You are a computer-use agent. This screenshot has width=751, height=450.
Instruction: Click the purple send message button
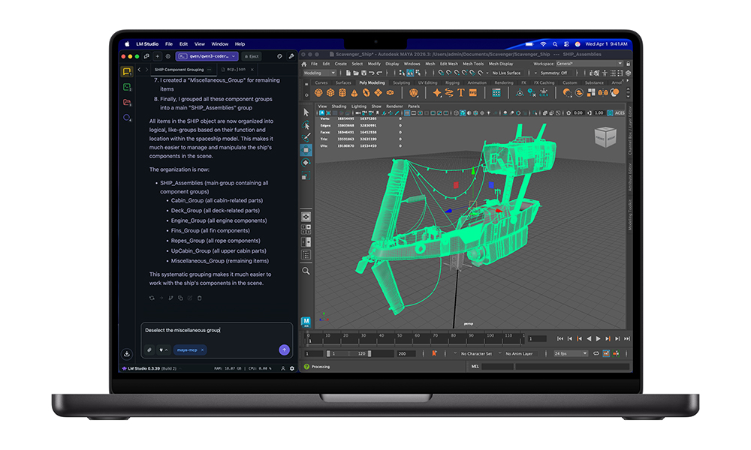[x=284, y=349]
